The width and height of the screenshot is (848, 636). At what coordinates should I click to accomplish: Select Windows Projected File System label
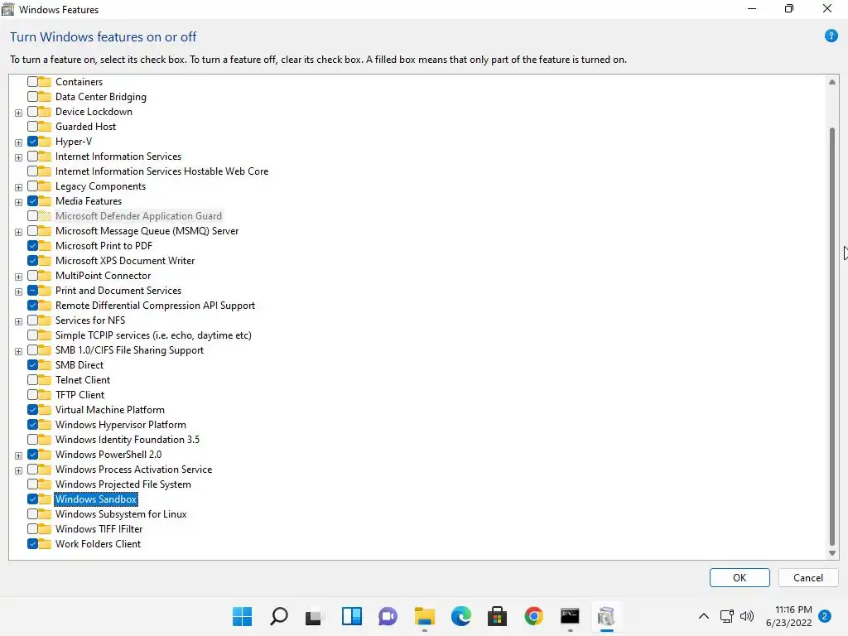point(123,484)
